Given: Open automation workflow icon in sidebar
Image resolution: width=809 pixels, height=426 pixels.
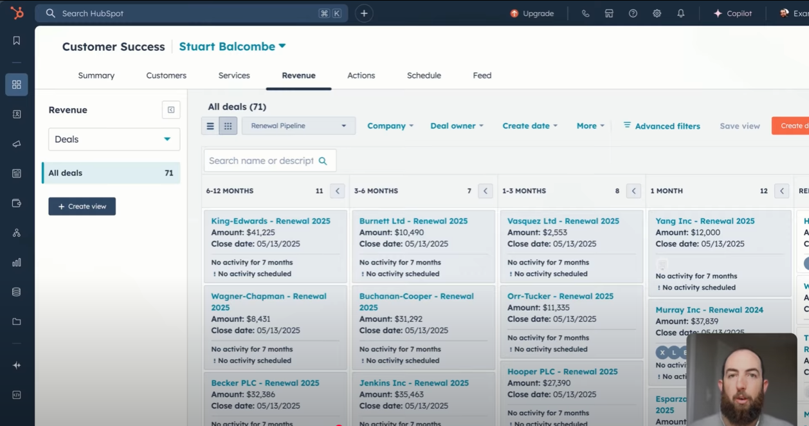Looking at the screenshot, I should 17,233.
